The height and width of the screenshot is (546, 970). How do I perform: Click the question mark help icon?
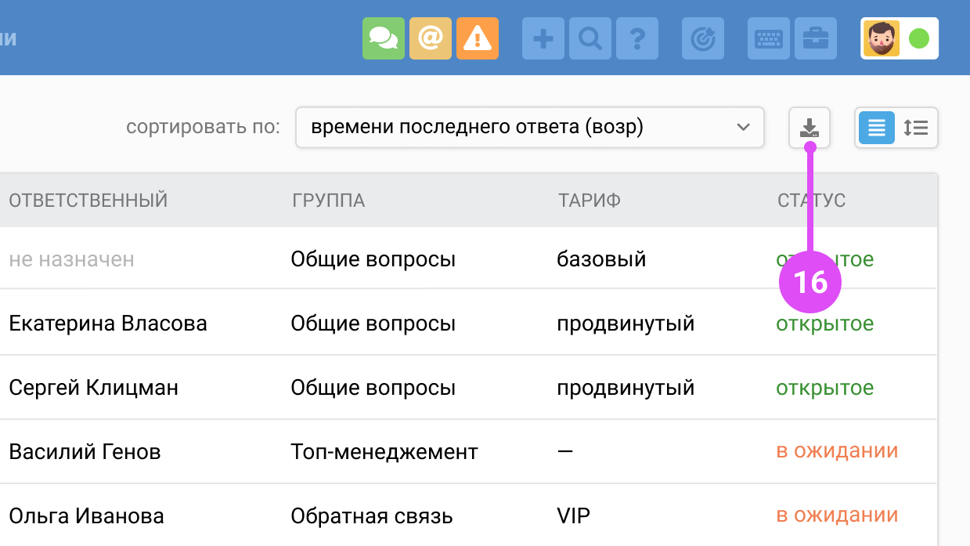tap(636, 38)
